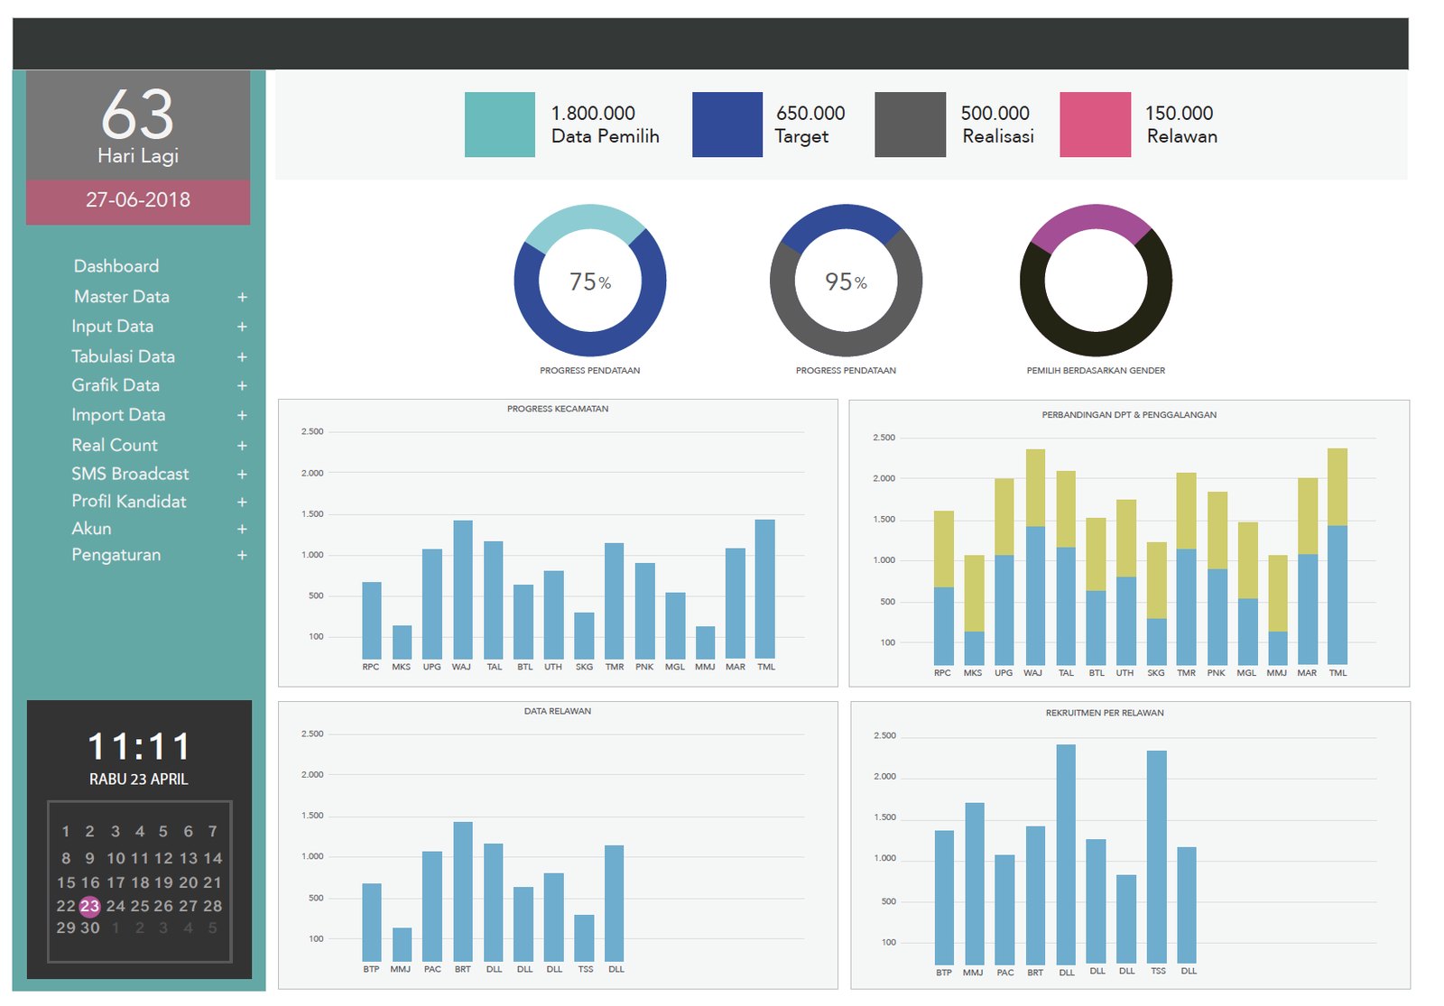The height and width of the screenshot is (1006, 1444).
Task: Click the 95% progress donut chart
Action: pos(846,281)
